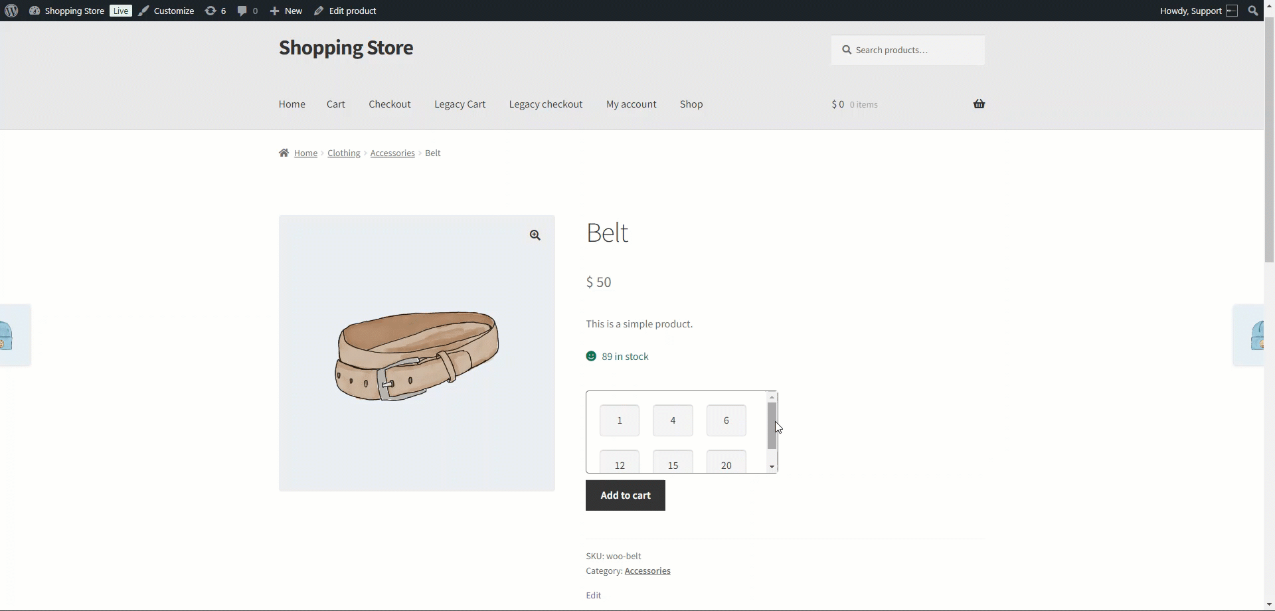Open the shopping basket cart icon
Screen dimensions: 1275x611
pos(979,104)
